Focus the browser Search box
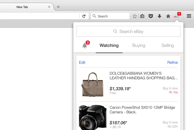Screen dimensions: 194x130 click(x=110, y=16)
